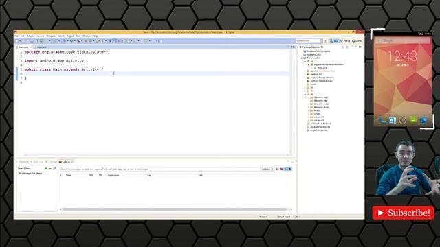This screenshot has height=247, width=440.
Task: Open the File menu
Action: 16,36
